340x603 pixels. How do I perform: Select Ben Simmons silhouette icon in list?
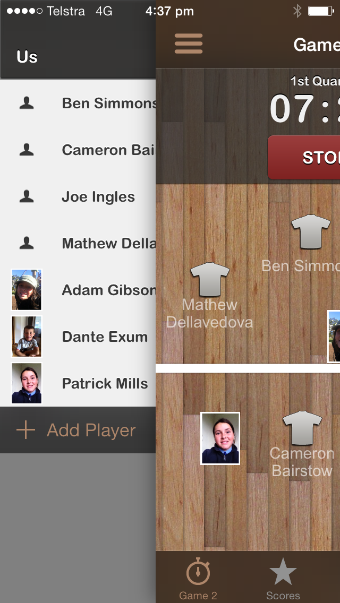coord(27,103)
